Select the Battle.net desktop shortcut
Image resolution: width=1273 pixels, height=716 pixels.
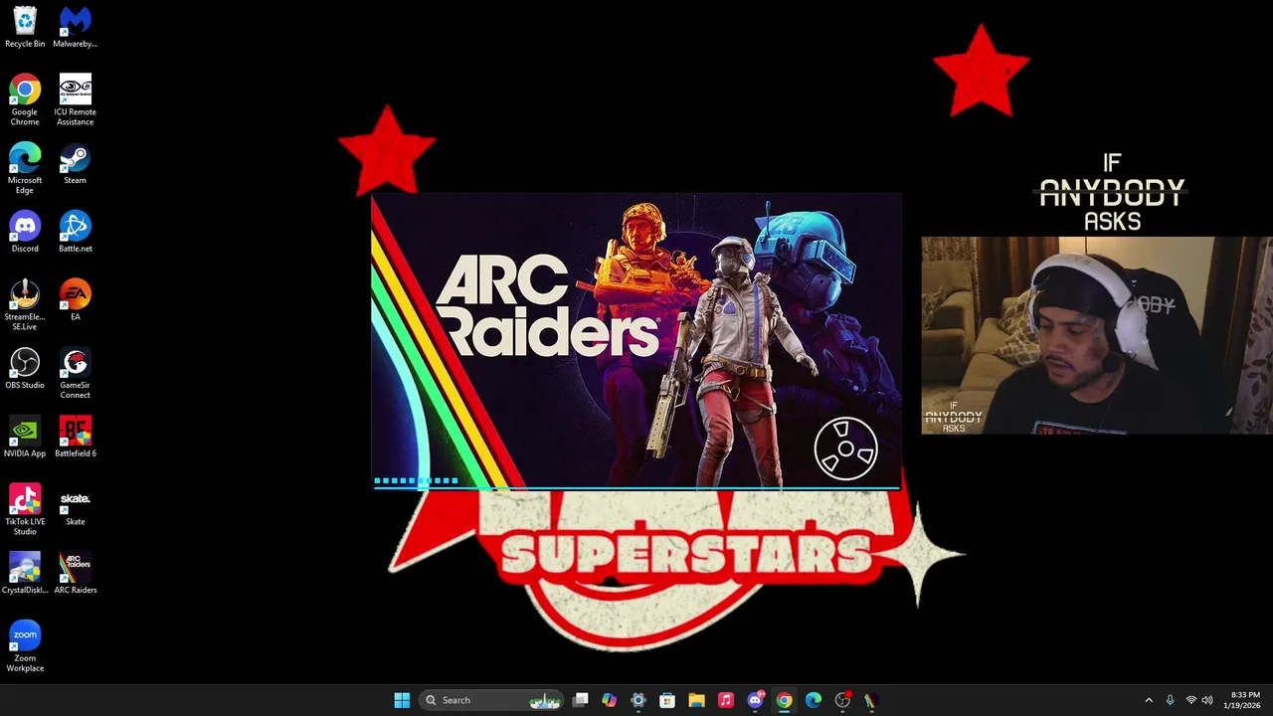[75, 233]
